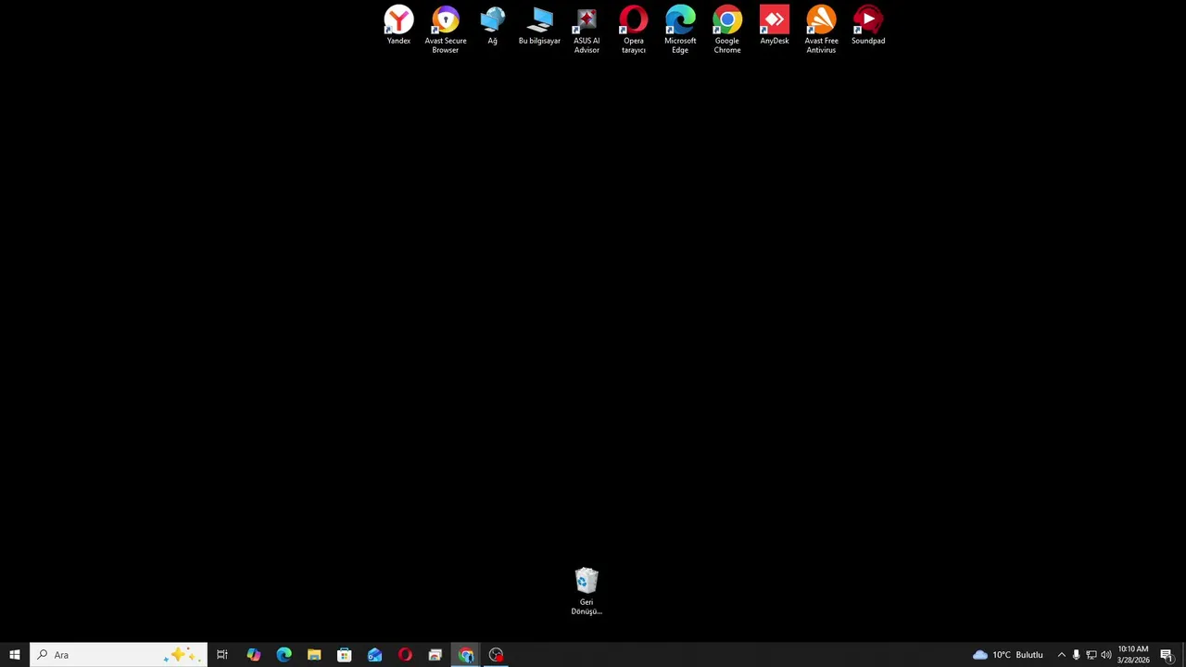Open the 10°C Bulutlu weather widget
This screenshot has width=1186, height=667.
1008,655
